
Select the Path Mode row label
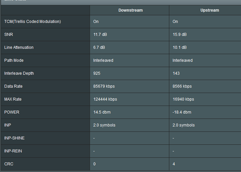[x=14, y=60]
